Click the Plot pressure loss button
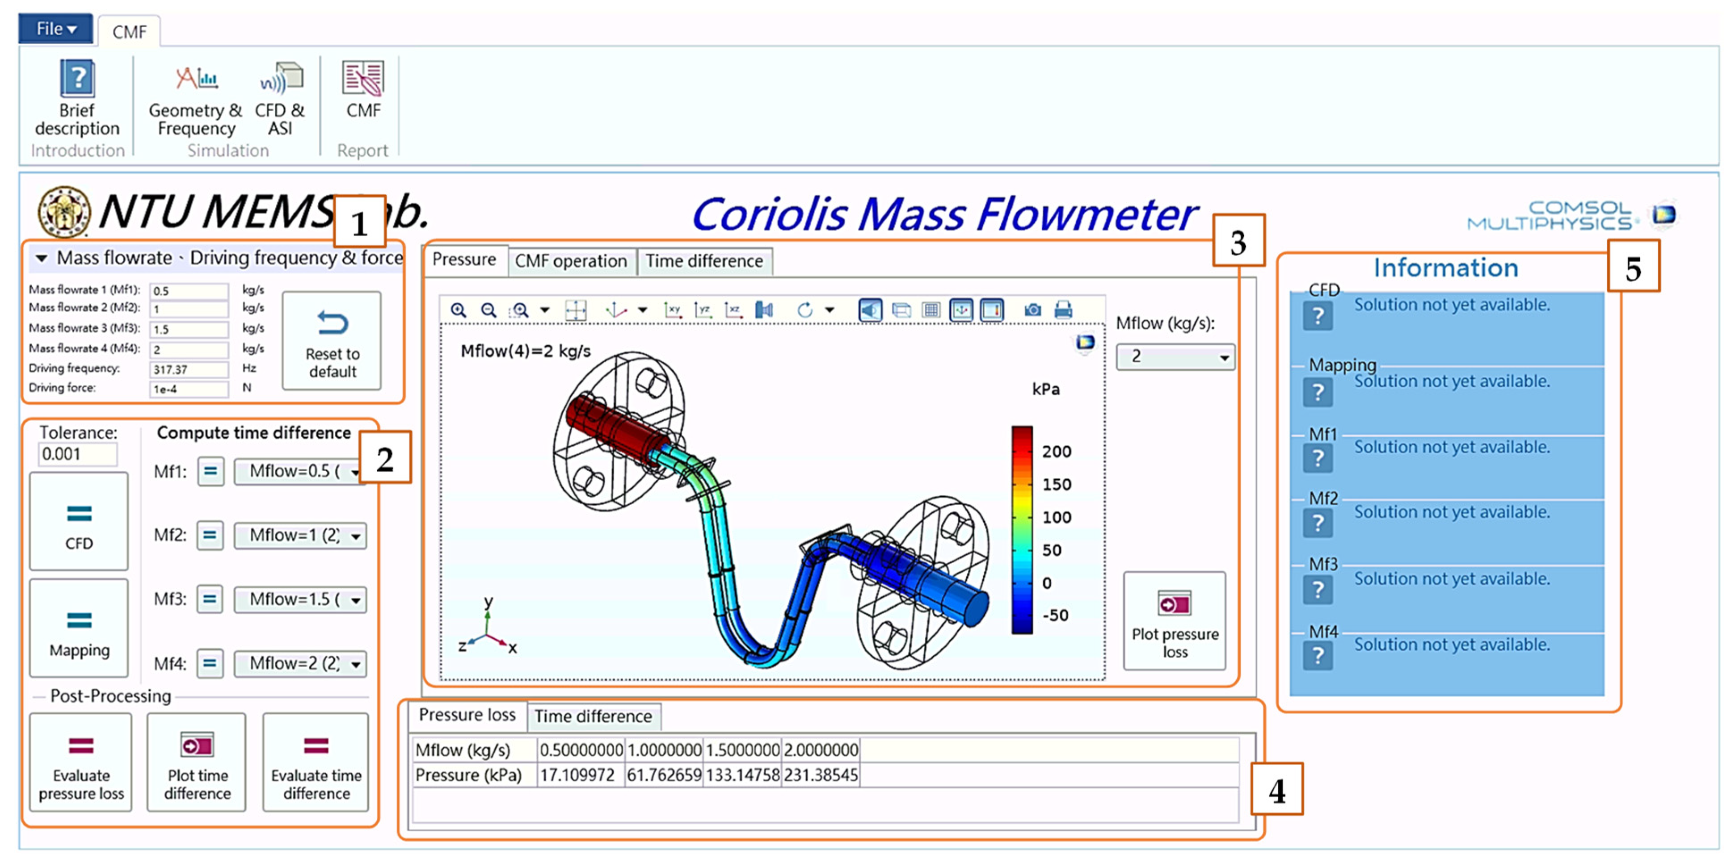This screenshot has height=867, width=1735. 1174,620
